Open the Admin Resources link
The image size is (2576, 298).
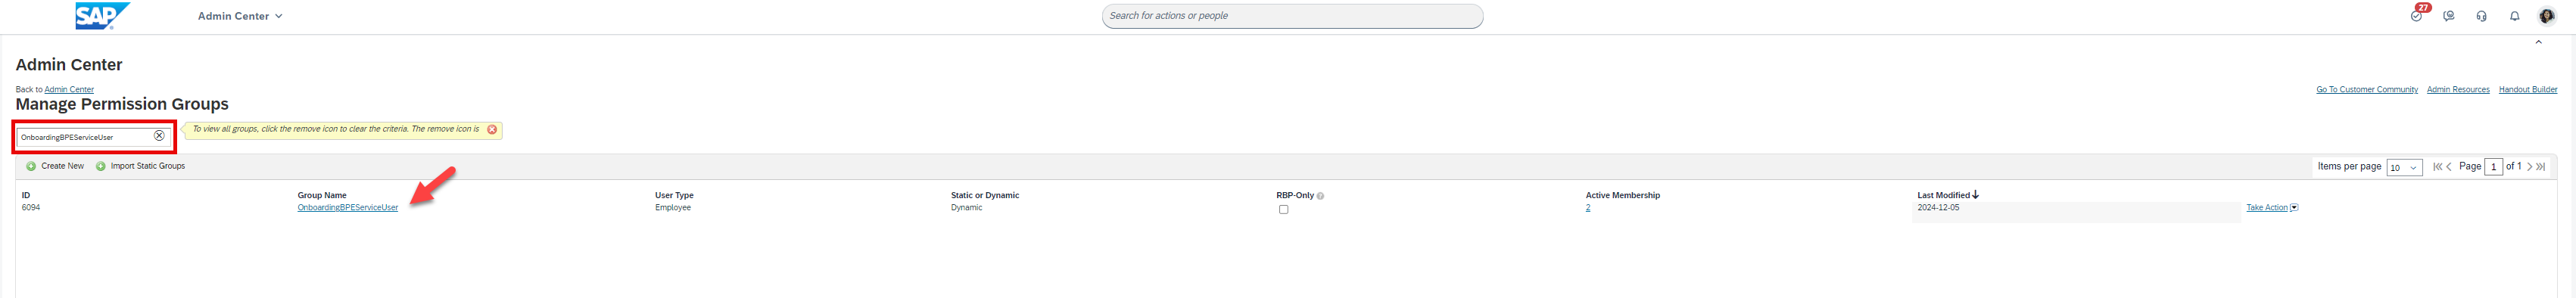pyautogui.click(x=2458, y=90)
